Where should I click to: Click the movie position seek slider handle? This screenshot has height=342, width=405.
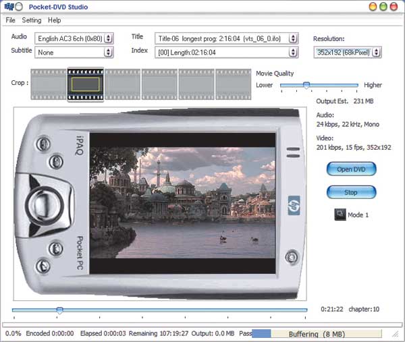click(59, 310)
